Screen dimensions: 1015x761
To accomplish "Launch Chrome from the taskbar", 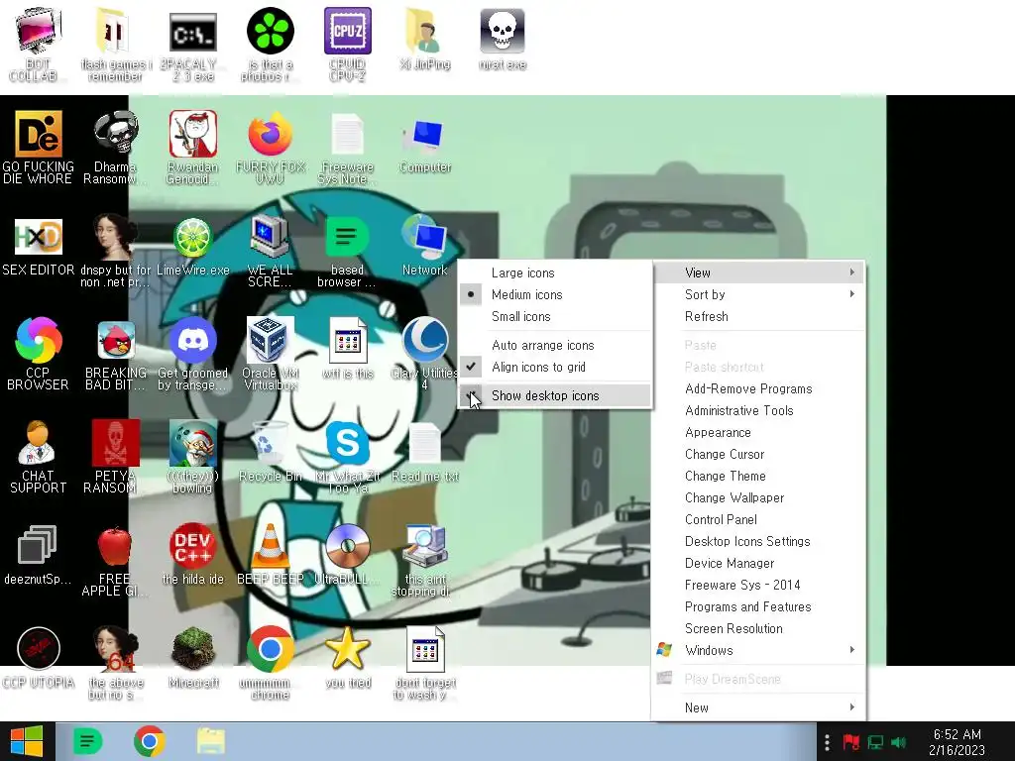I will coord(149,741).
